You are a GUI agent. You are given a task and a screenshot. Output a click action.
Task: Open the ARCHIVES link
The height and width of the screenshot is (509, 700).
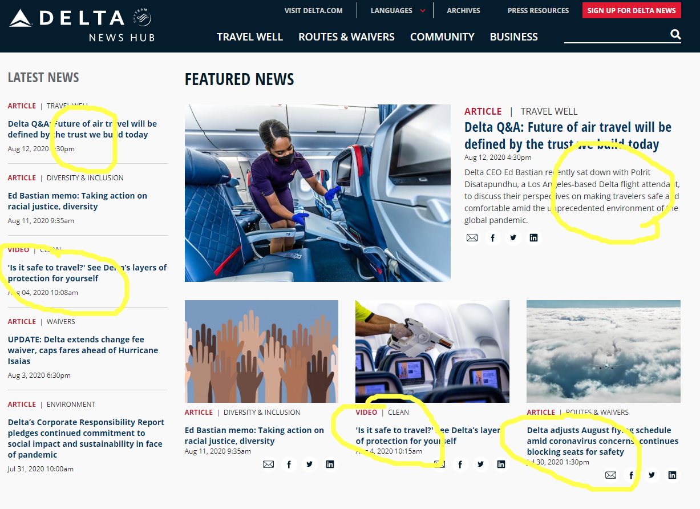click(463, 10)
